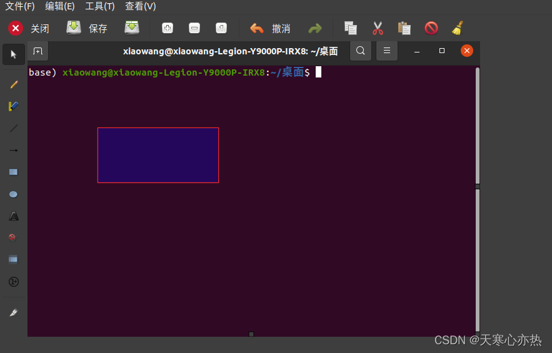
Task: Open the 编辑(E) menu
Action: [x=60, y=6]
